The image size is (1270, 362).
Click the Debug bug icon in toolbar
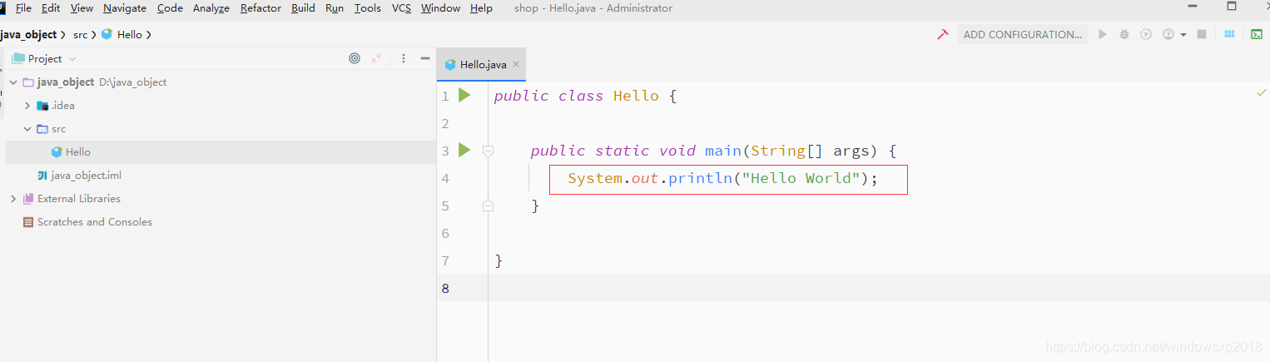coord(1124,34)
